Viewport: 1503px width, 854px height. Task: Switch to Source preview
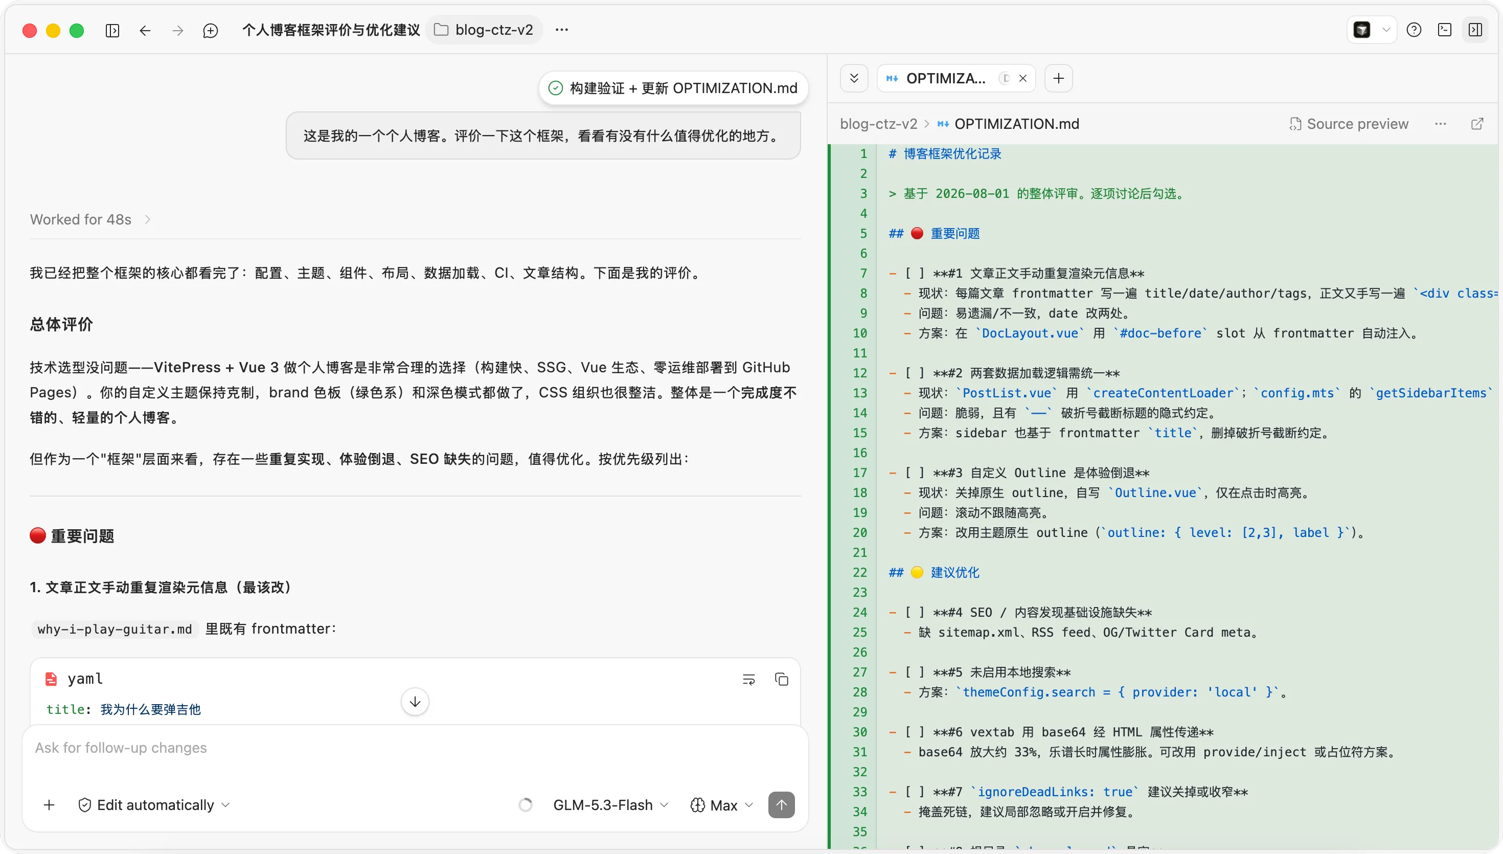pos(1348,124)
